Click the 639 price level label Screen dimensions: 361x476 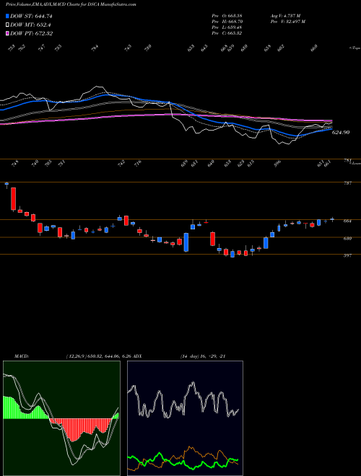(x=347, y=239)
